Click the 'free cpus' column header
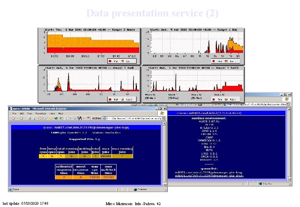Viewport: 300px width, 207px height. [x=43, y=150]
